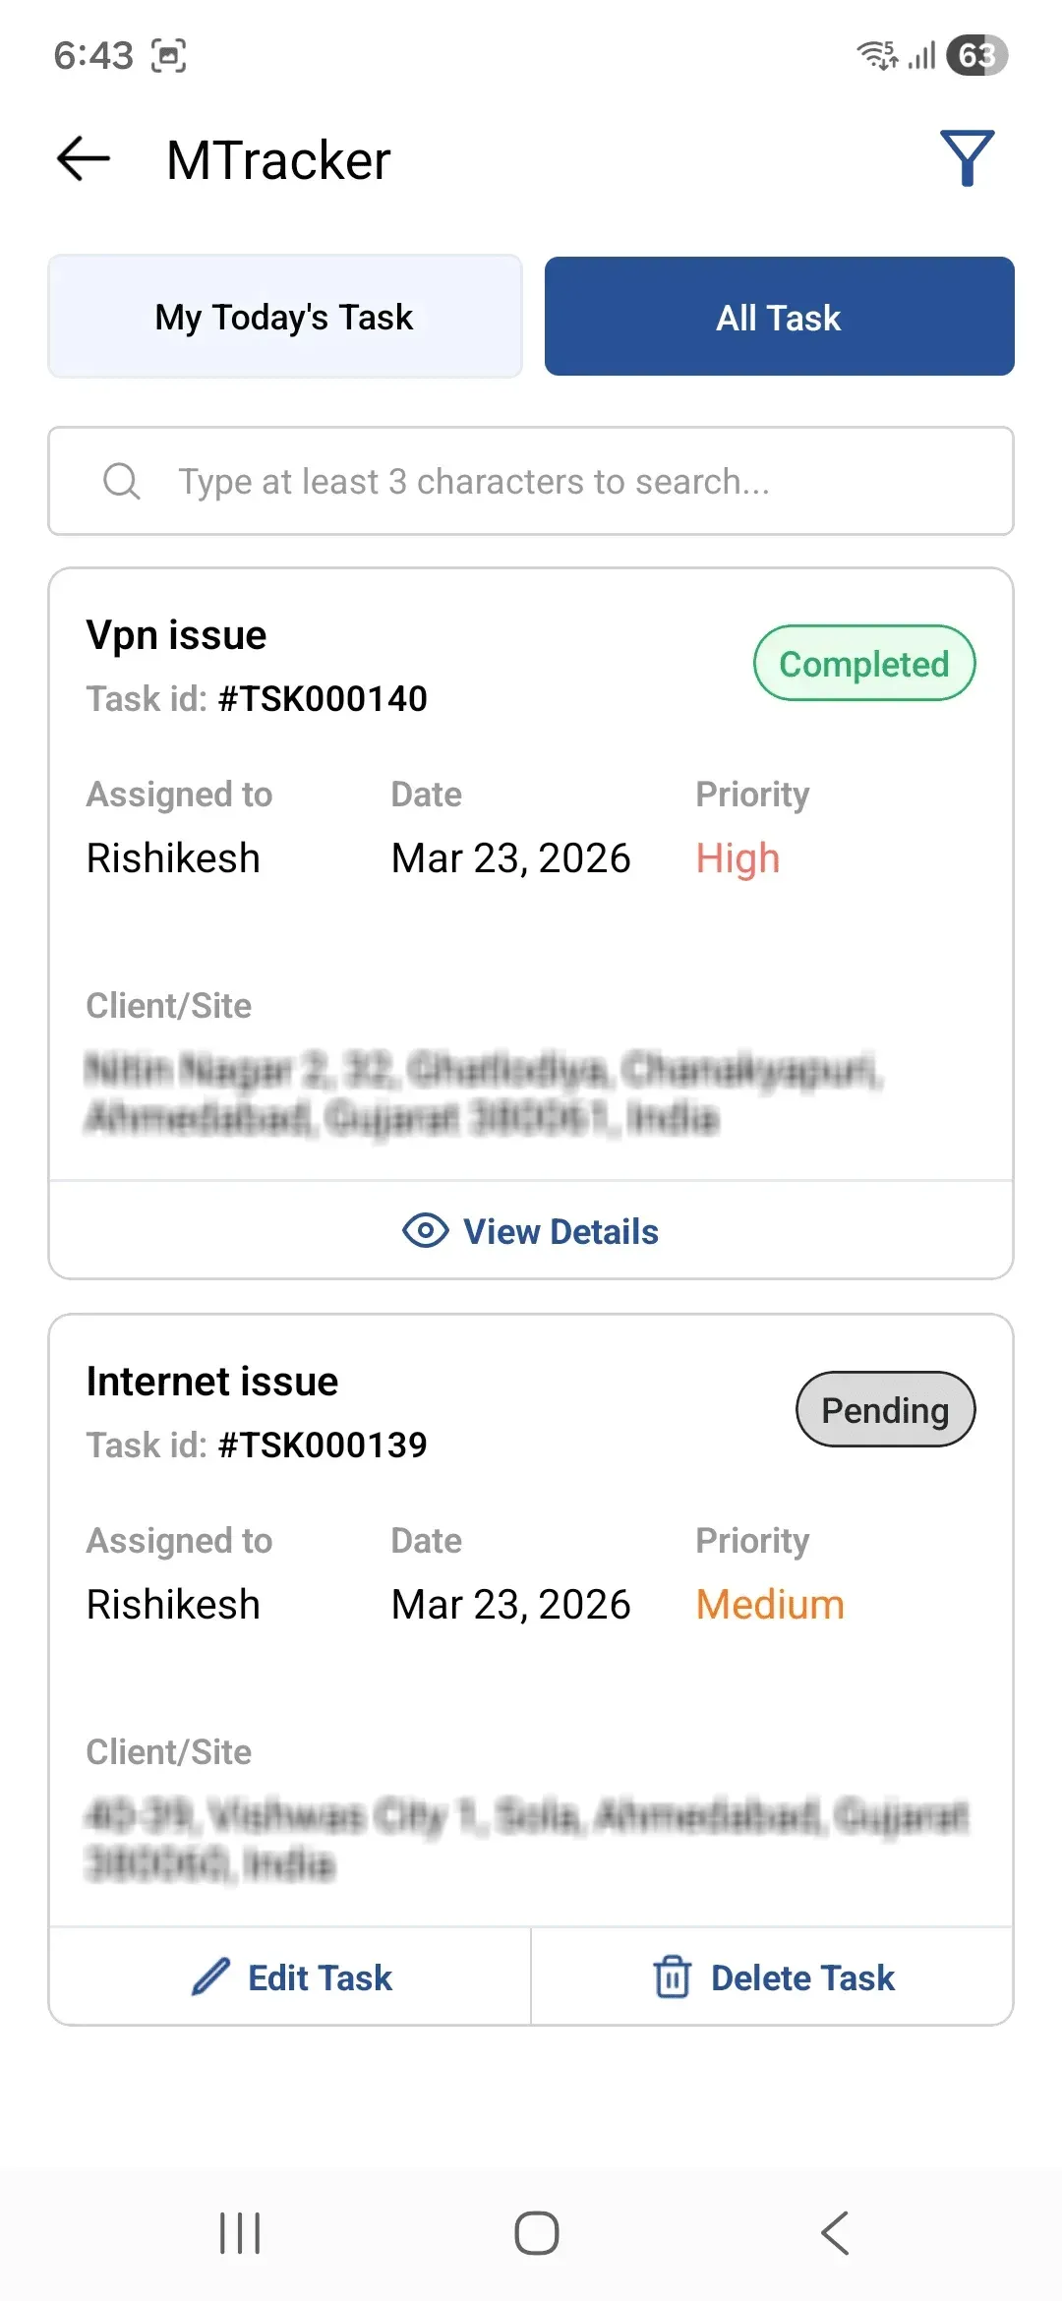The image size is (1062, 2301).
Task: Focus the task search field
Action: tap(531, 481)
